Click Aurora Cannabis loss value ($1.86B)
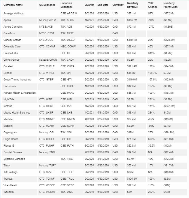Screen dimensions: 189x198 point(168,27)
